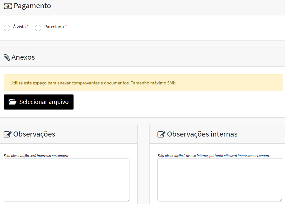
Task: Click the internal-use note hint text
Action: coord(213,156)
